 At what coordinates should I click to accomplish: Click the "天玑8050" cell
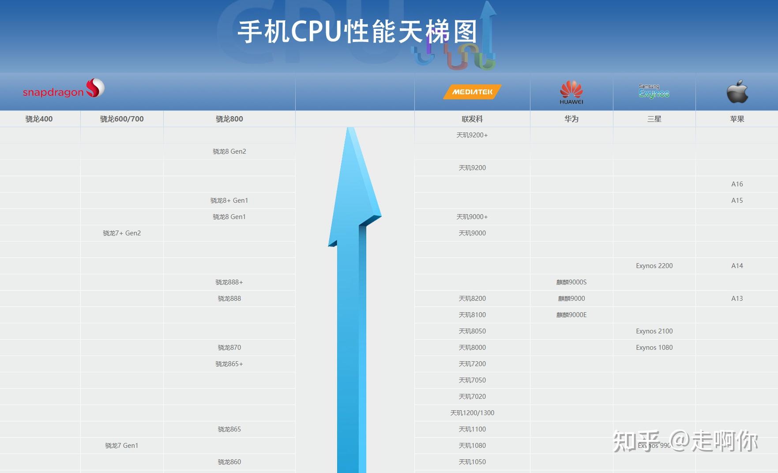[472, 331]
